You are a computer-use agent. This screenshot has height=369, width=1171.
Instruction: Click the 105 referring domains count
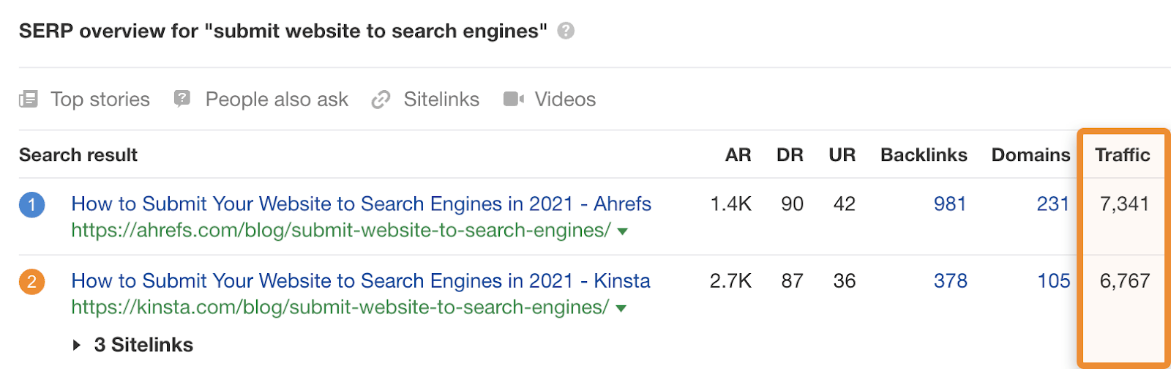coord(1053,280)
